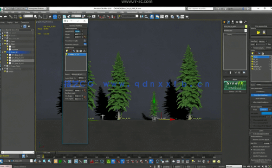Click the Align tool icon

click(146, 17)
